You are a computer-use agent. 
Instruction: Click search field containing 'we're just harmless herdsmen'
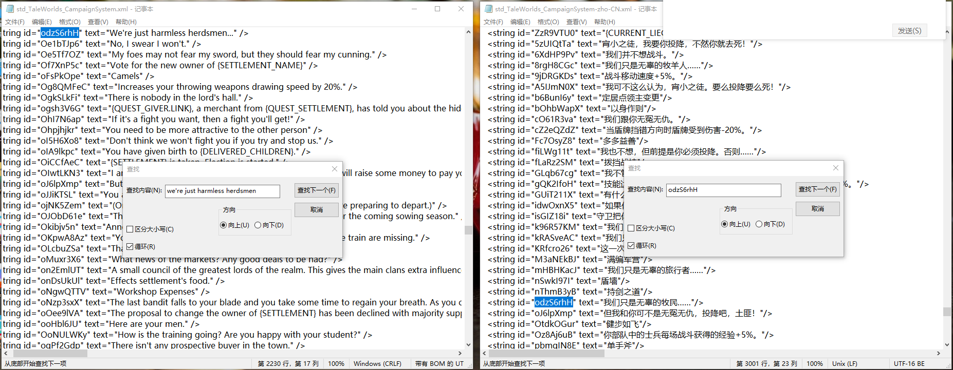pyautogui.click(x=223, y=191)
